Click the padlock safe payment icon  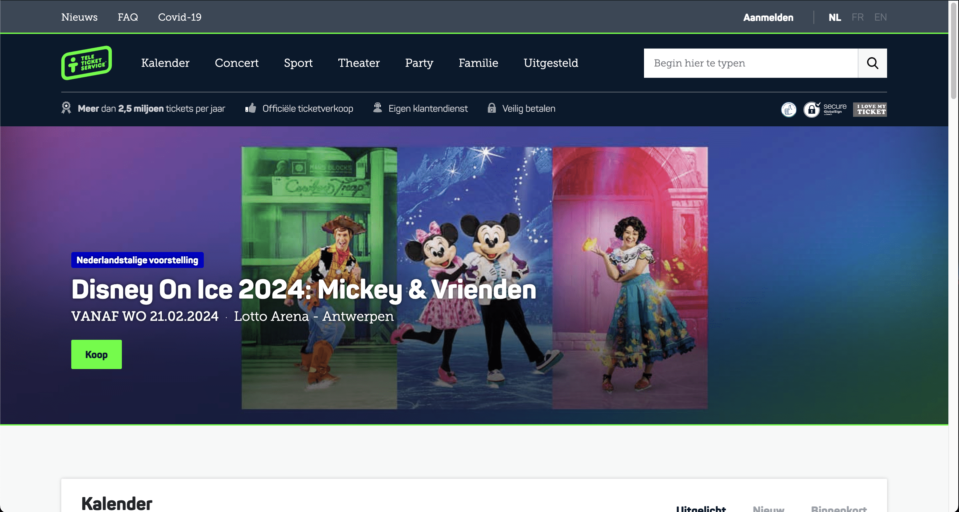point(492,108)
